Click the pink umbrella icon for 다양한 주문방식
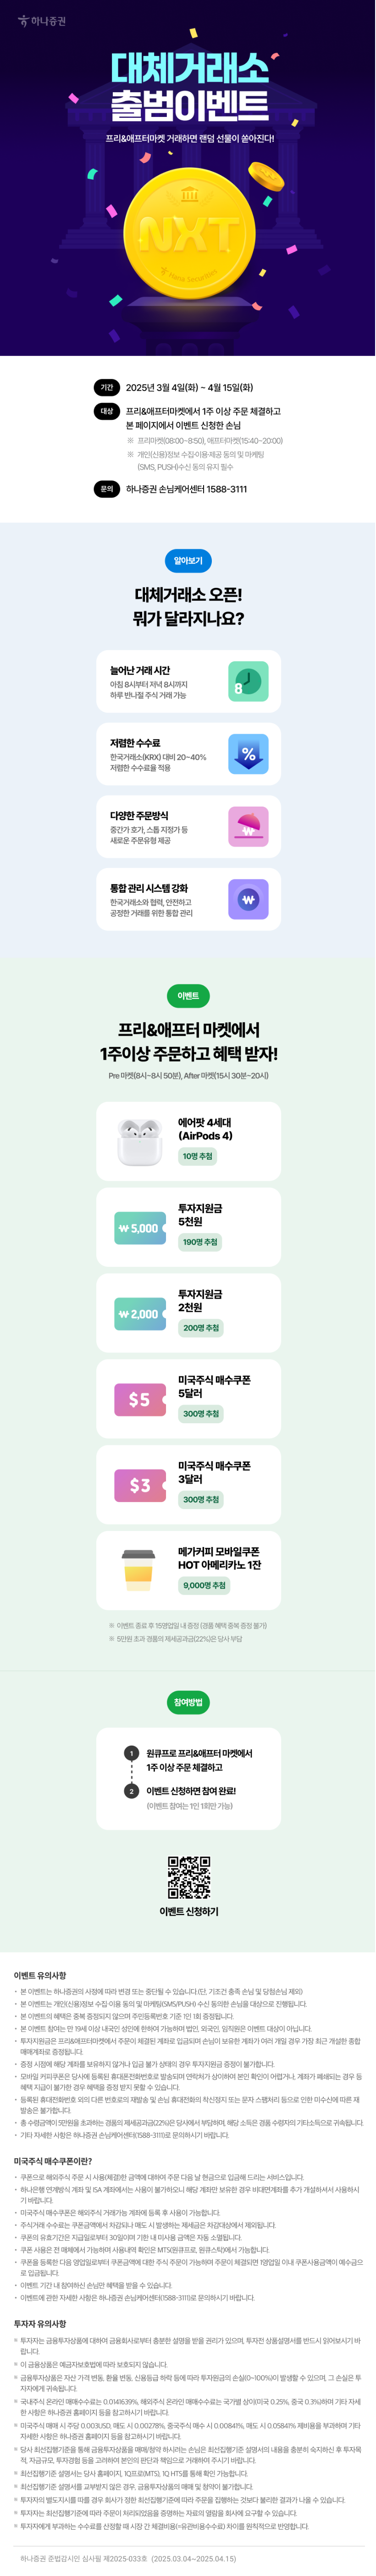The height and width of the screenshot is (2576, 376). coord(248,827)
